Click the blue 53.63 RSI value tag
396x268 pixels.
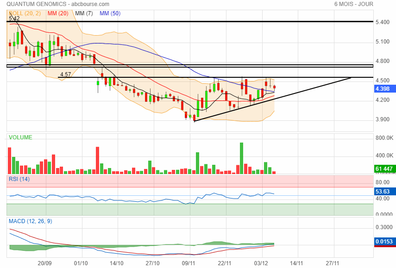[384, 191]
